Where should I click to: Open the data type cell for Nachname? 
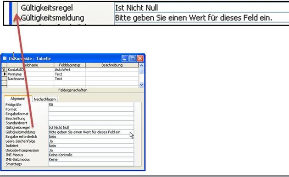(x=69, y=79)
